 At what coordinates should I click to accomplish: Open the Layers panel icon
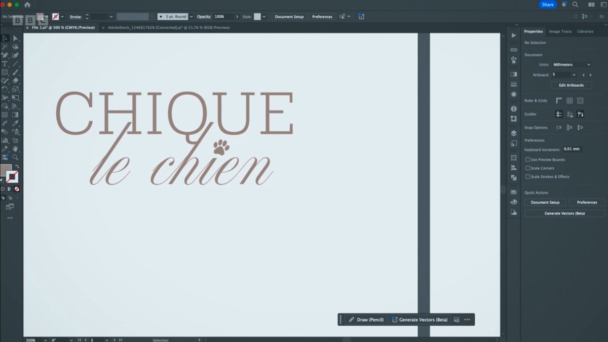pos(514,133)
